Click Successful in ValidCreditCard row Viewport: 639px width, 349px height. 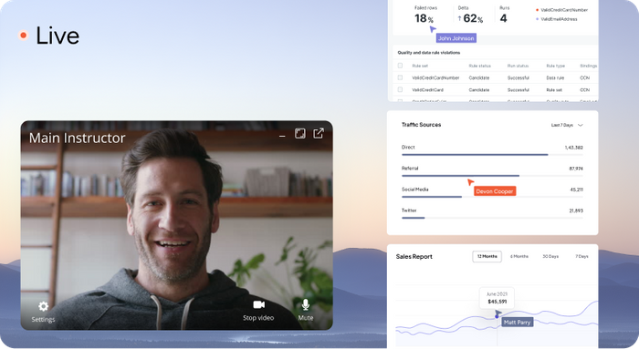tap(518, 90)
